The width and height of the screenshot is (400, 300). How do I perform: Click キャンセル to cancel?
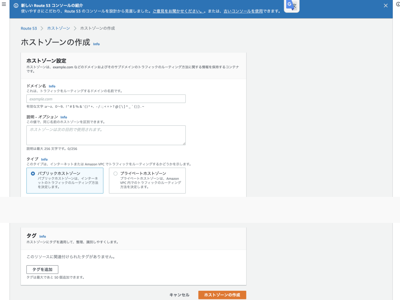179,295
